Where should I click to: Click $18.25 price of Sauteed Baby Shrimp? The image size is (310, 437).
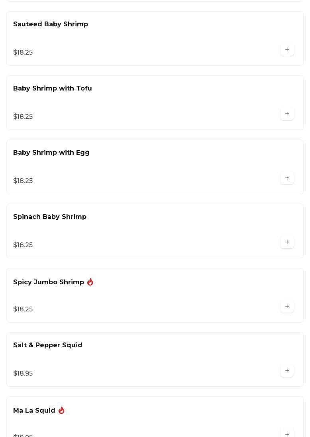(x=23, y=53)
